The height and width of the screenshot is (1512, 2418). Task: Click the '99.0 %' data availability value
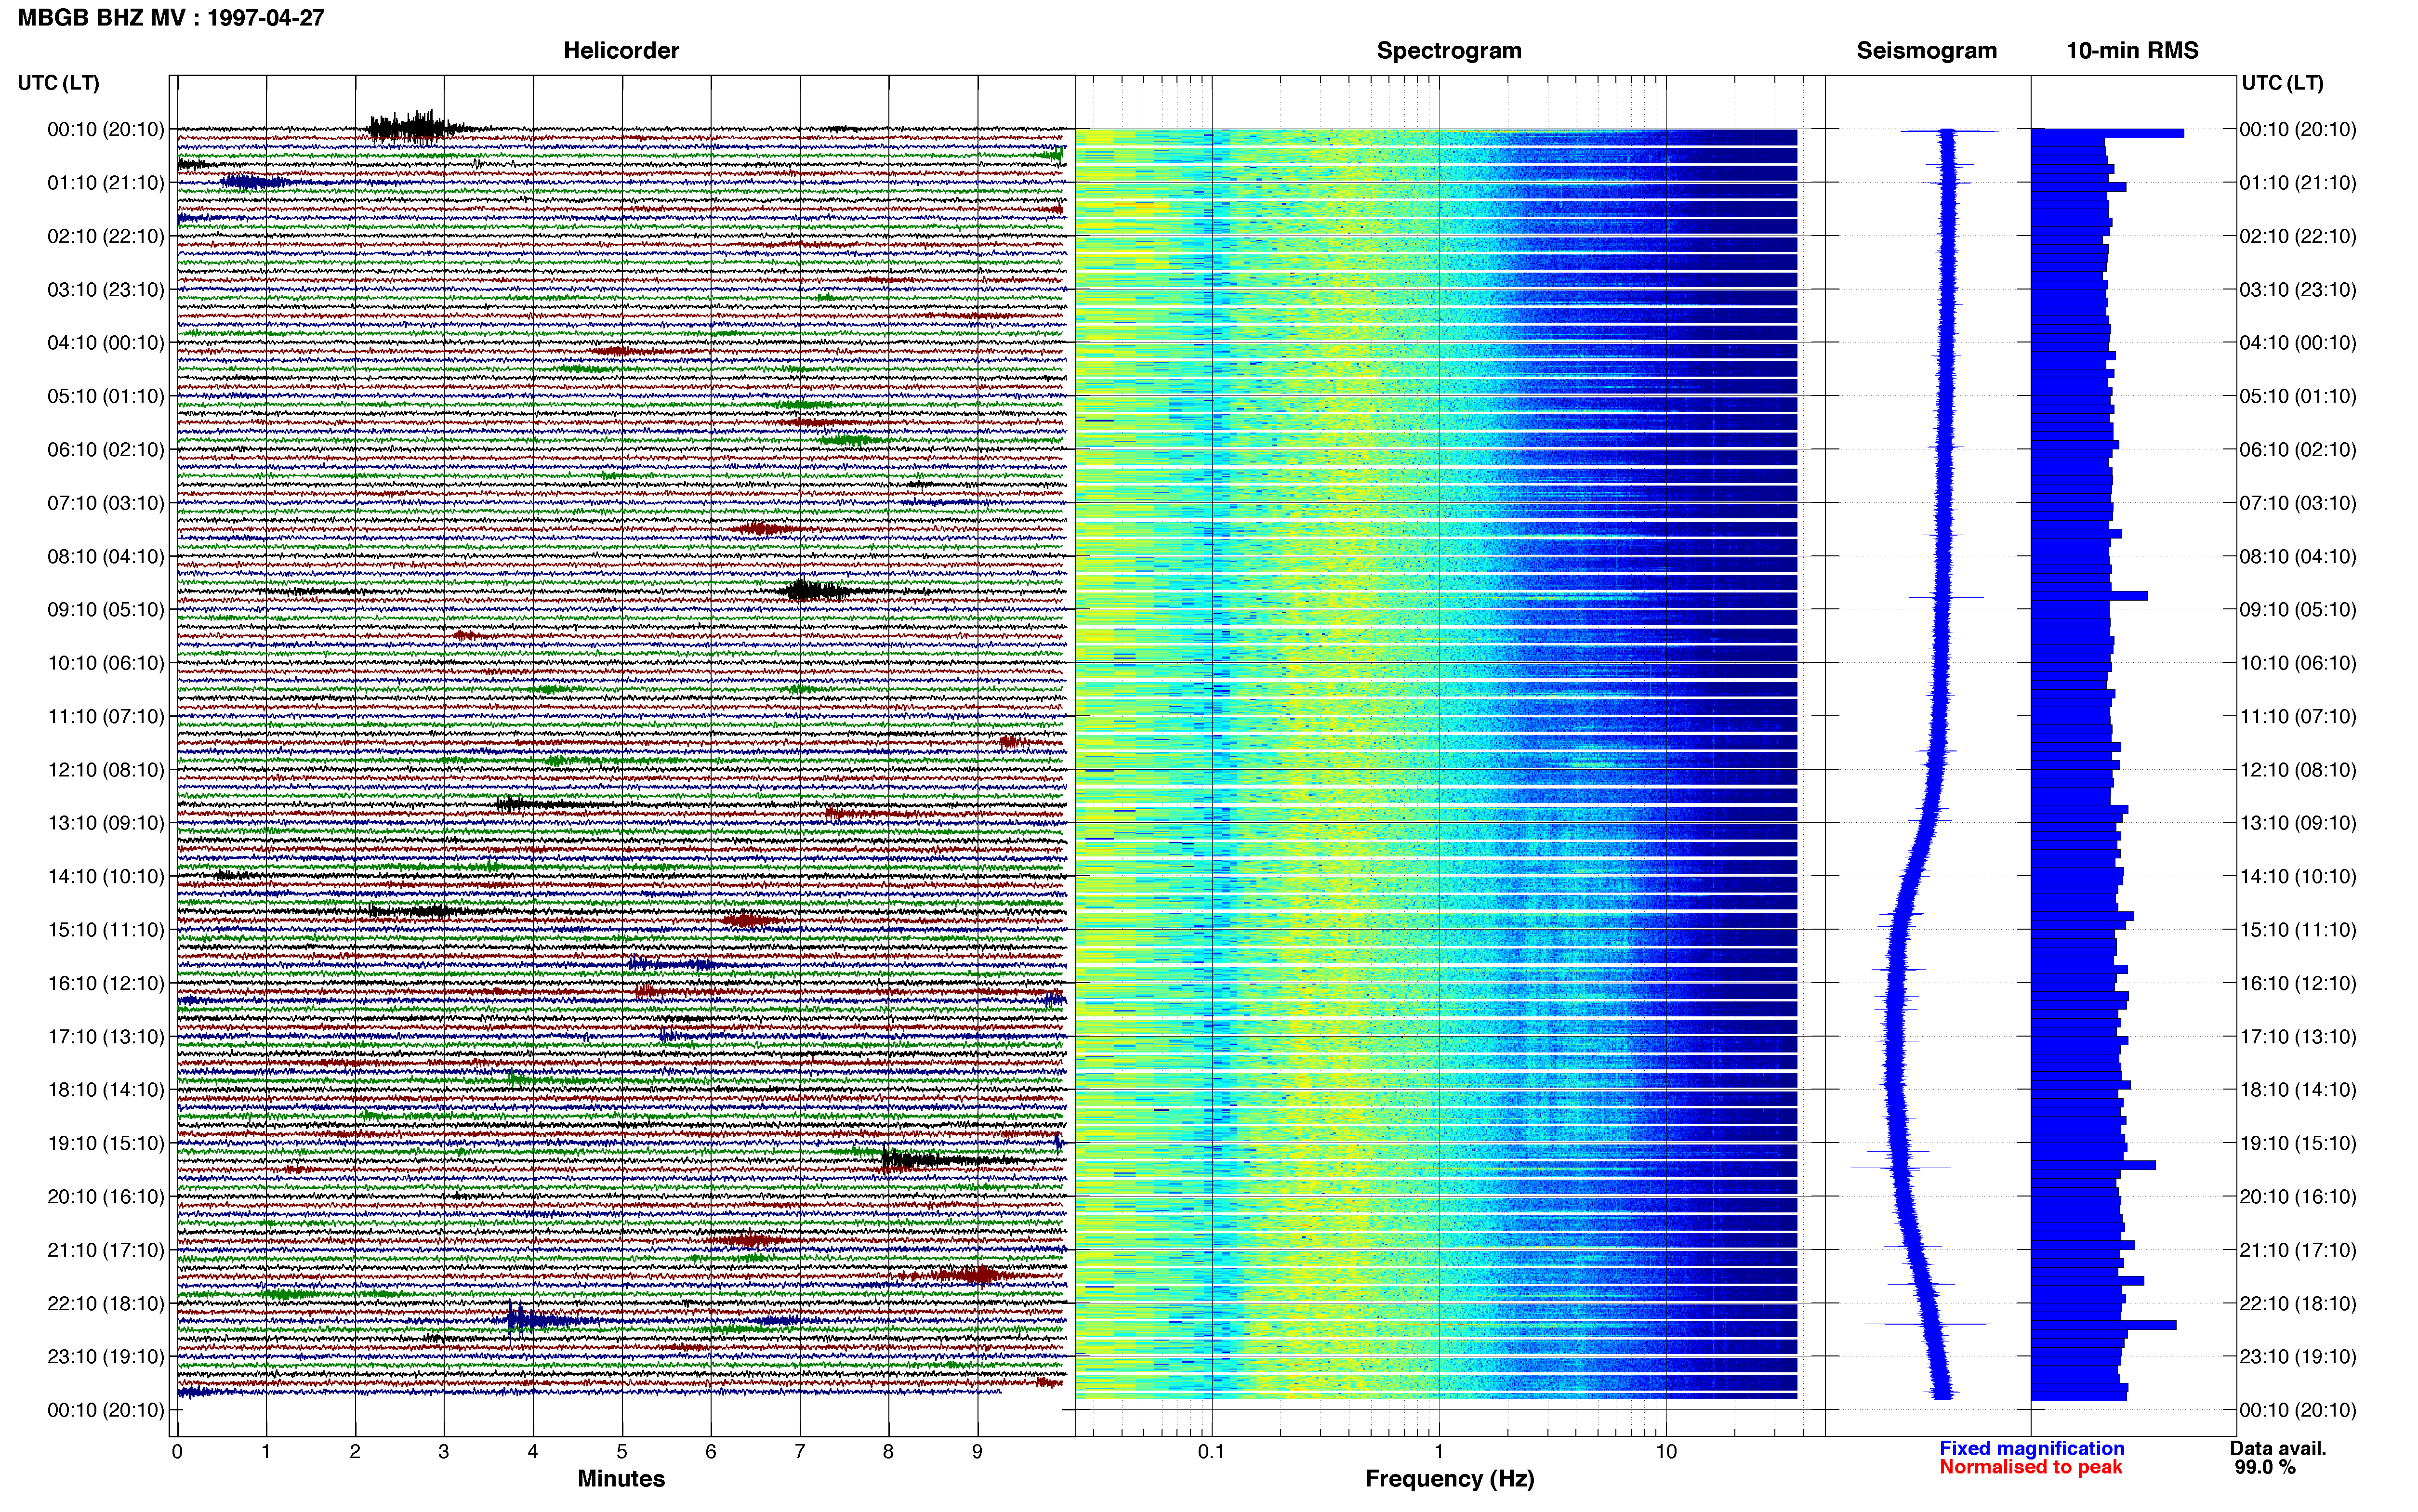2265,1467
